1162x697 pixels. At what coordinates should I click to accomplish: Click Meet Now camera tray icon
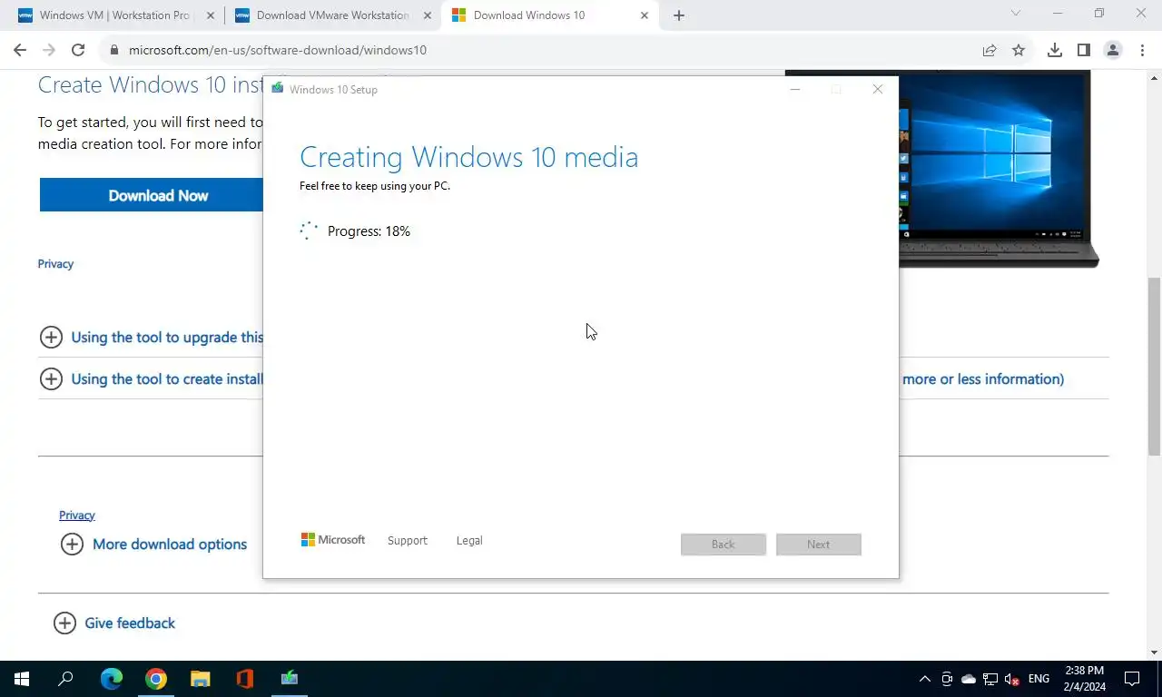coord(947,679)
